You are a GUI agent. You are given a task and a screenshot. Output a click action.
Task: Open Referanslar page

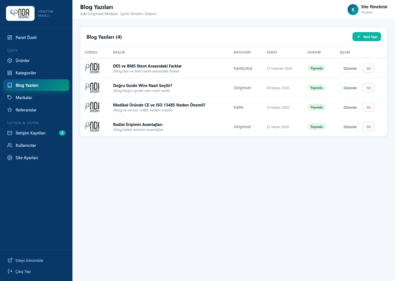(x=36, y=110)
